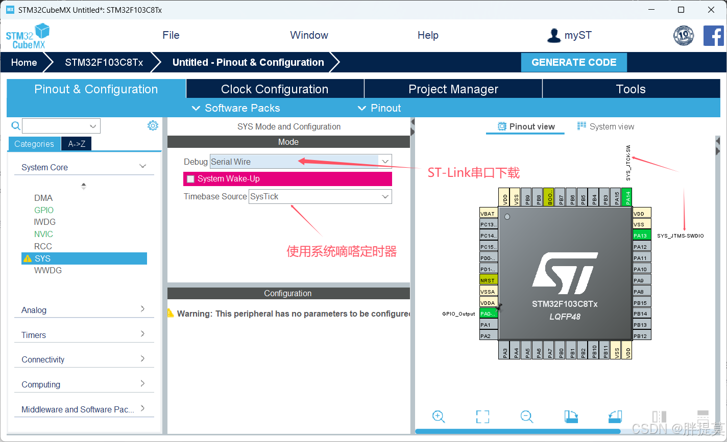Select WWDG in System Core list
This screenshot has height=442, width=727.
pos(48,270)
